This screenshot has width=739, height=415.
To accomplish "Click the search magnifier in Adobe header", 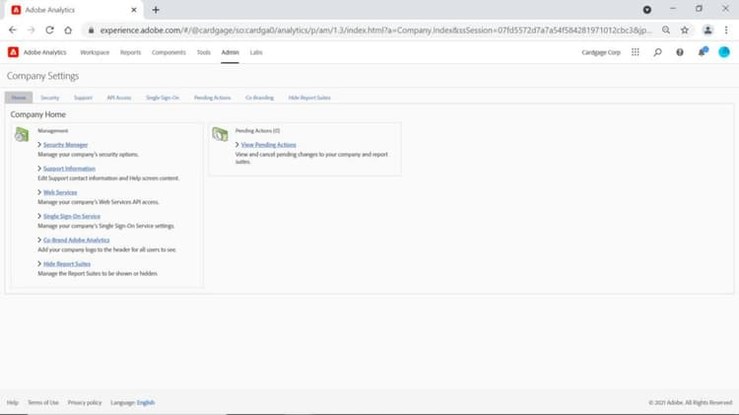I will pos(657,52).
